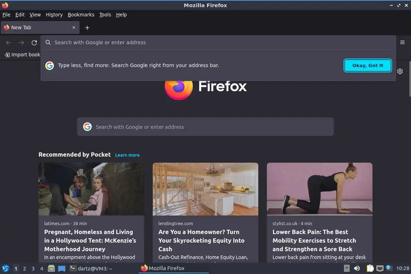Reload the current page

(34, 43)
